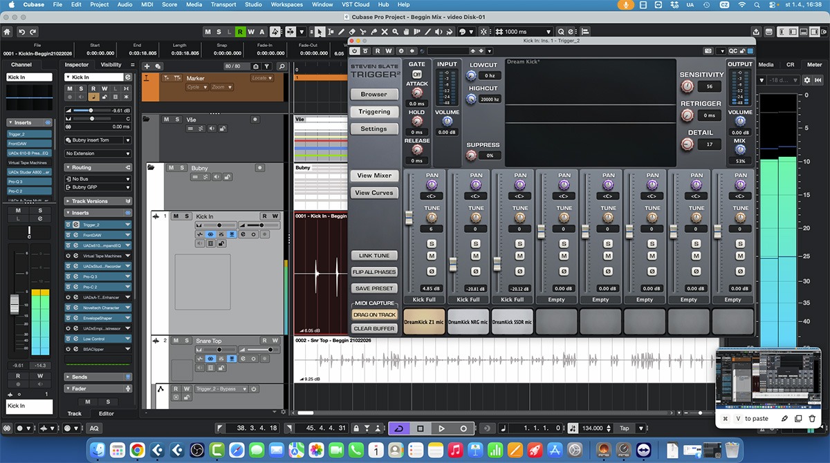Viewport: 830px width, 463px height.
Task: Select the Eraser tool in toolbar
Action: [352, 32]
